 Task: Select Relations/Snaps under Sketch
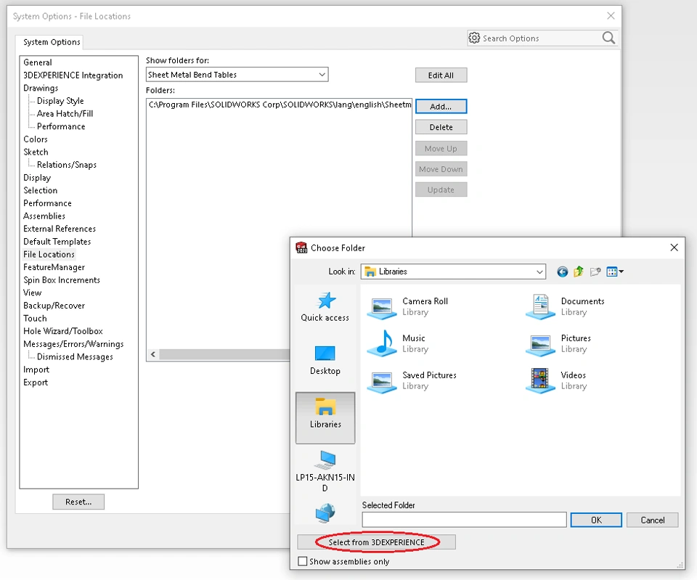67,165
